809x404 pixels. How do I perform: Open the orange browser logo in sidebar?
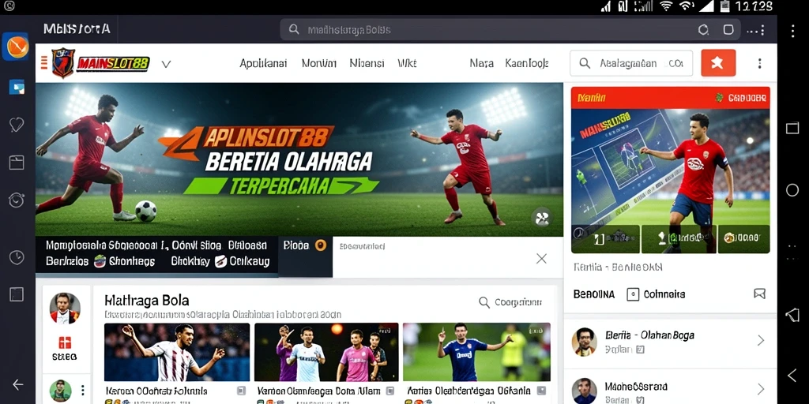click(16, 47)
